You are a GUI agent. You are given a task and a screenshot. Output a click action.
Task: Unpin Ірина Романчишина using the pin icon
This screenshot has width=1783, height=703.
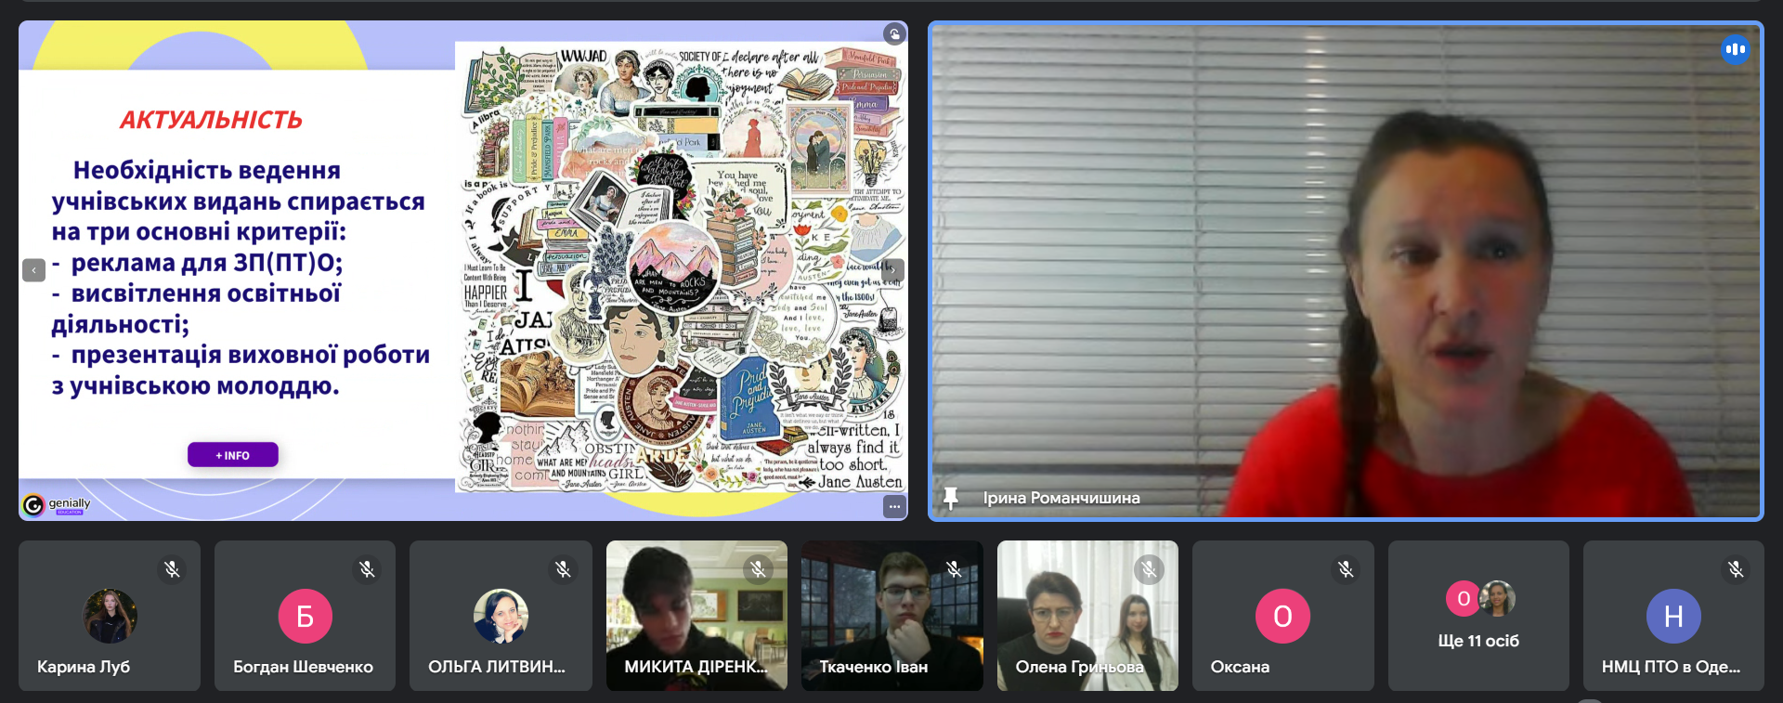(950, 498)
